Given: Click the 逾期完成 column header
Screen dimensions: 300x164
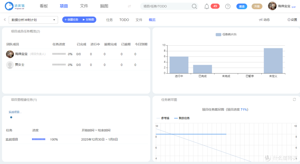Looking at the screenshot, I should [x=110, y=44].
